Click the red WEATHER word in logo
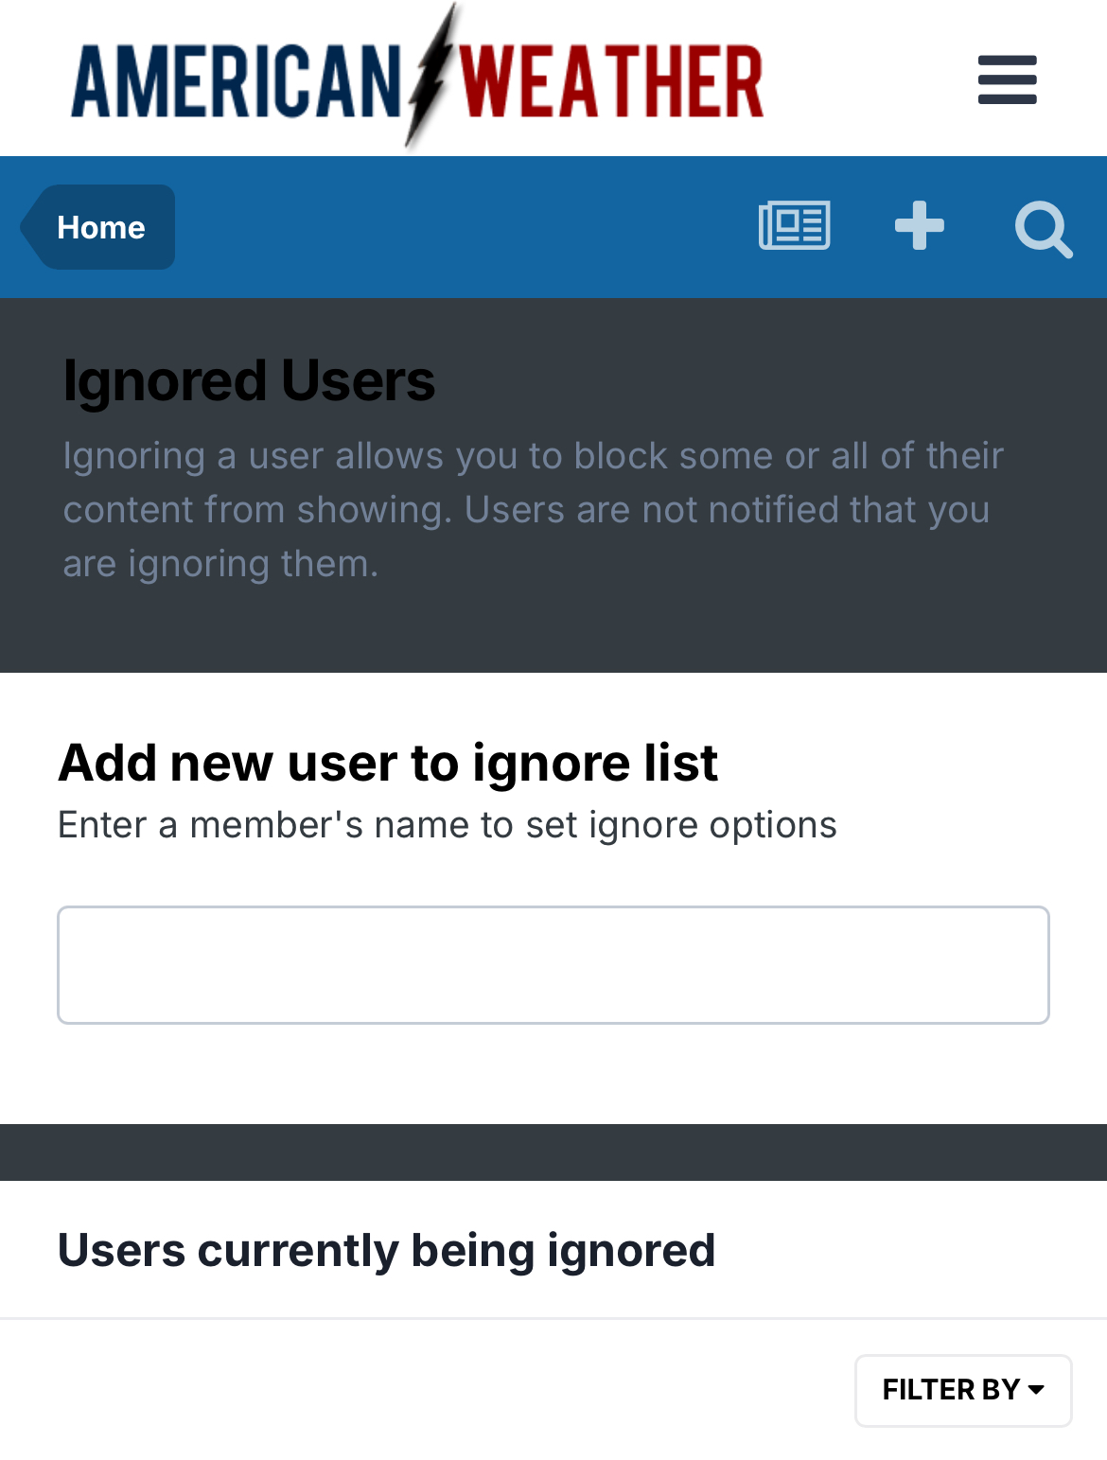The width and height of the screenshot is (1107, 1460). [612, 83]
